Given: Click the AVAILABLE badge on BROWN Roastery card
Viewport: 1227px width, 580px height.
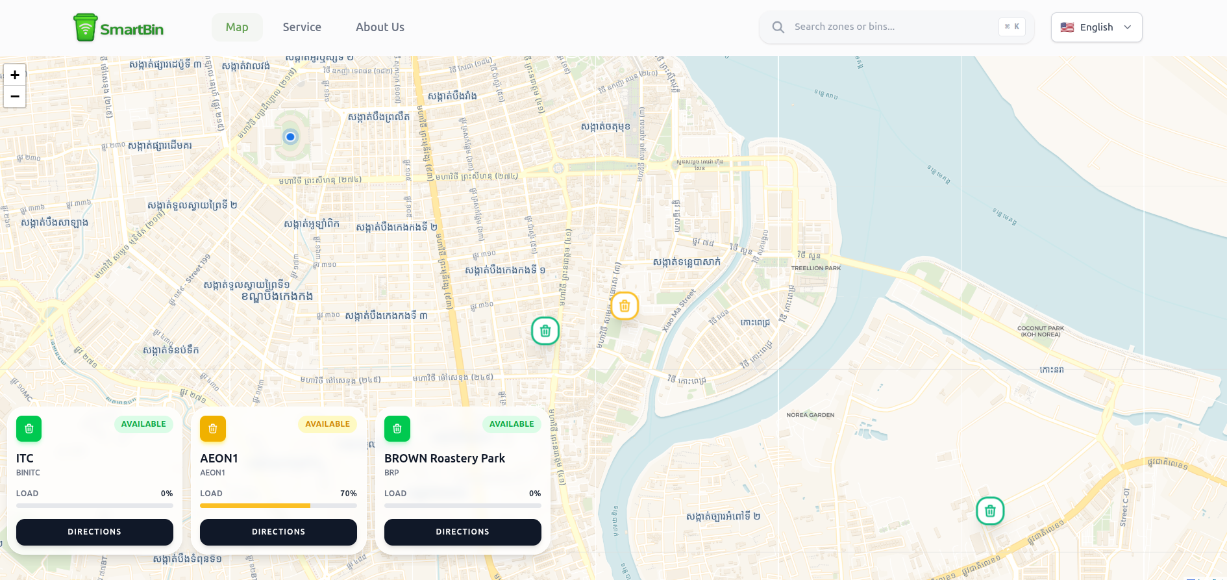Looking at the screenshot, I should click(512, 424).
